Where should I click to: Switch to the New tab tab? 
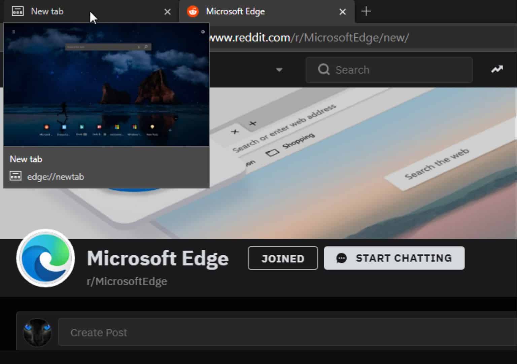pos(91,11)
